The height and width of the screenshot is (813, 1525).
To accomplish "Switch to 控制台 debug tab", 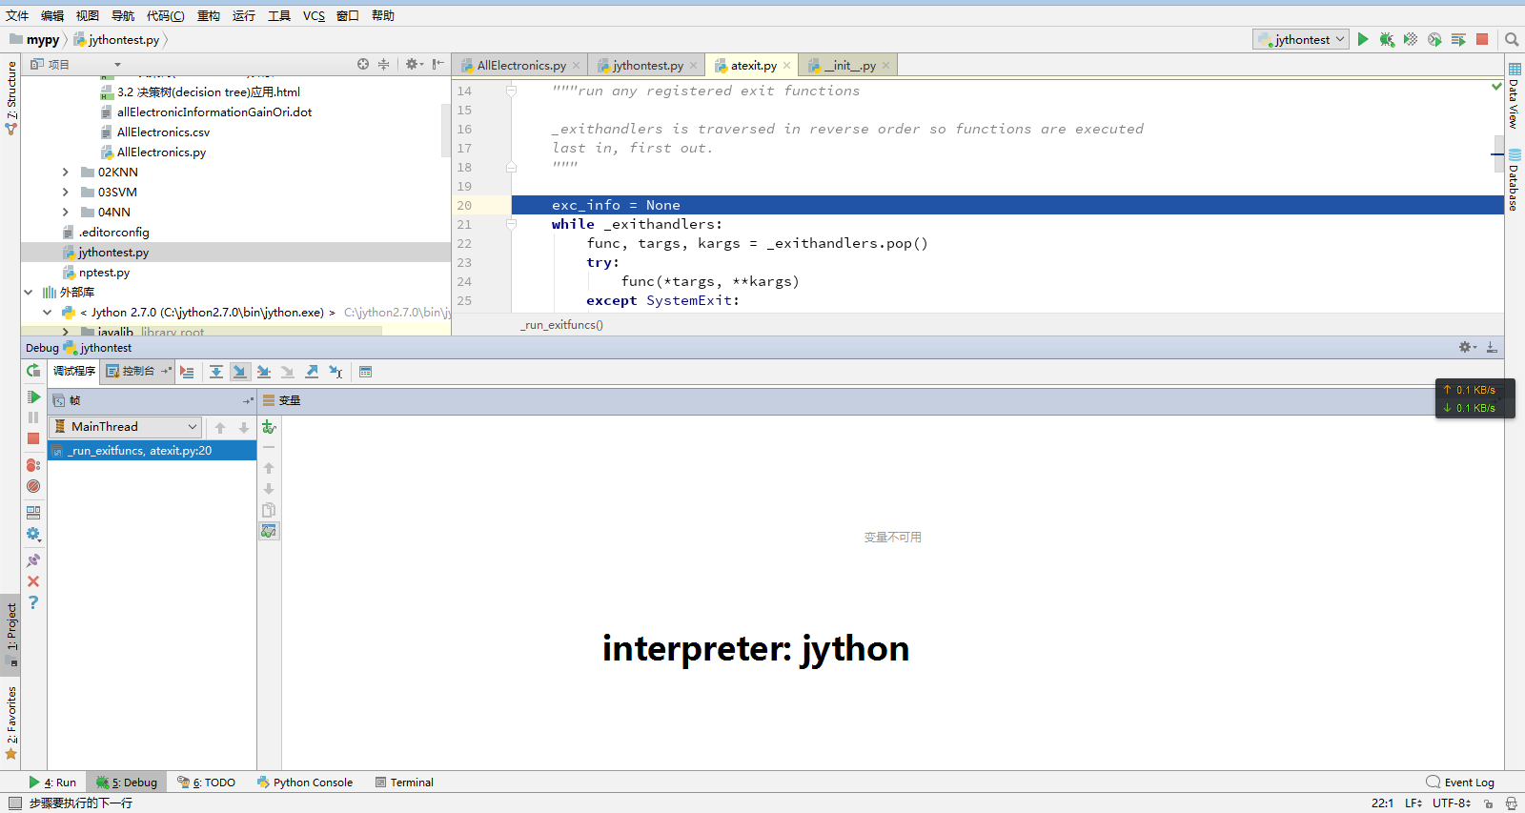I will [138, 372].
